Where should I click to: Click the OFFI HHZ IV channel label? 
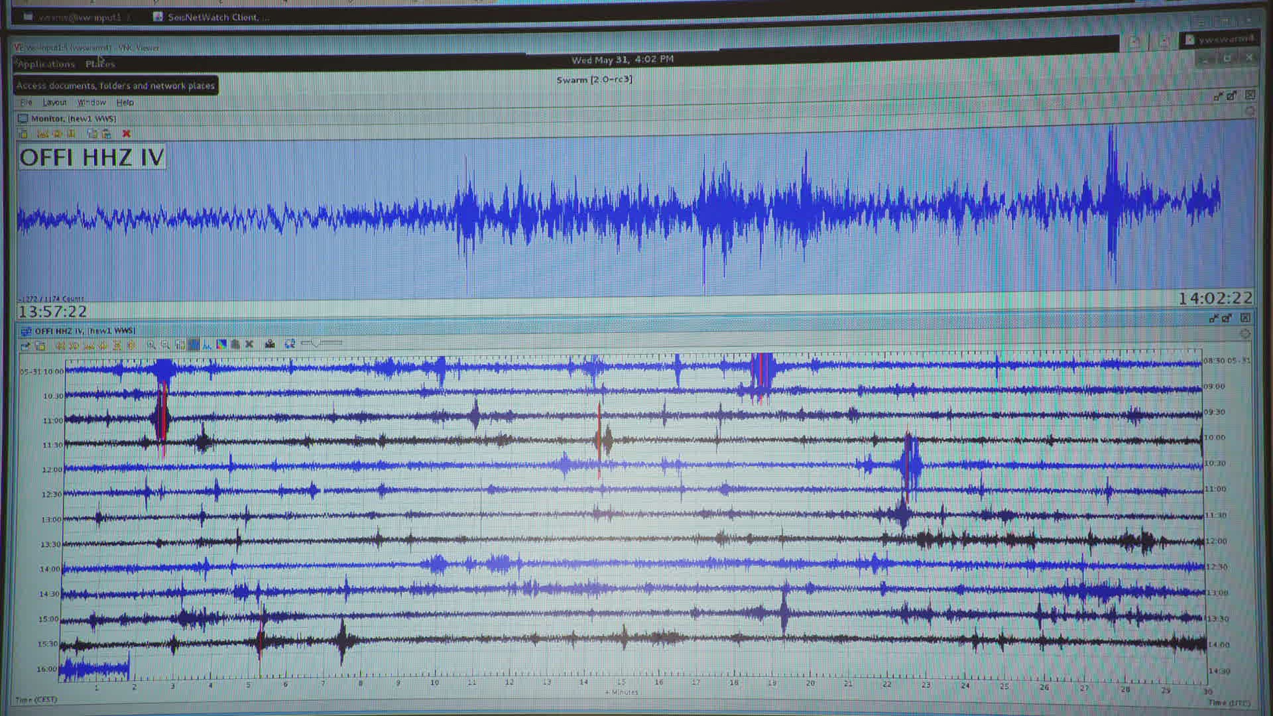click(x=91, y=158)
